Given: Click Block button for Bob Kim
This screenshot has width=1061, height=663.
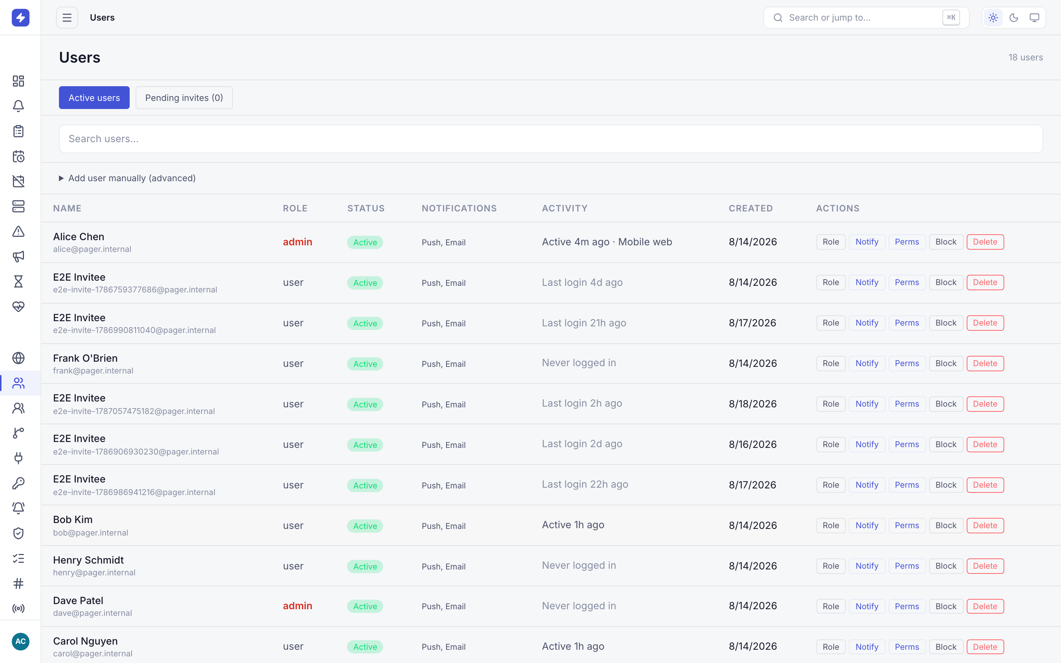Looking at the screenshot, I should click(x=946, y=526).
